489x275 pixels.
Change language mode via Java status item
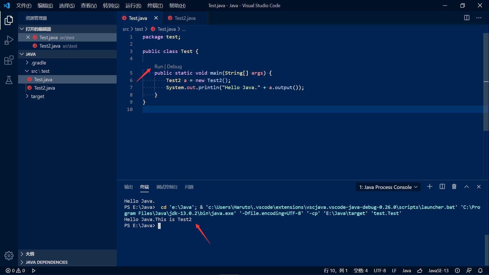point(407,271)
